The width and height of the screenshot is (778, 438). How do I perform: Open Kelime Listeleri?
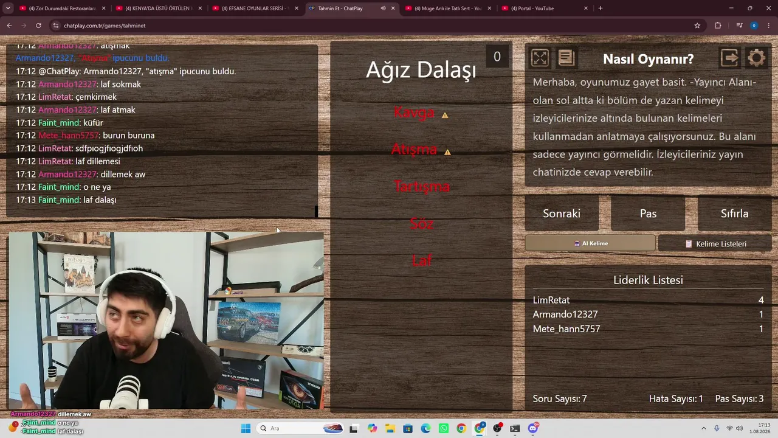pos(715,243)
